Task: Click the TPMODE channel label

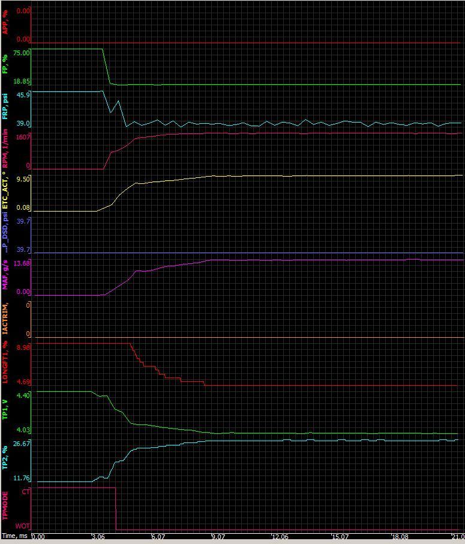Action: [5, 506]
